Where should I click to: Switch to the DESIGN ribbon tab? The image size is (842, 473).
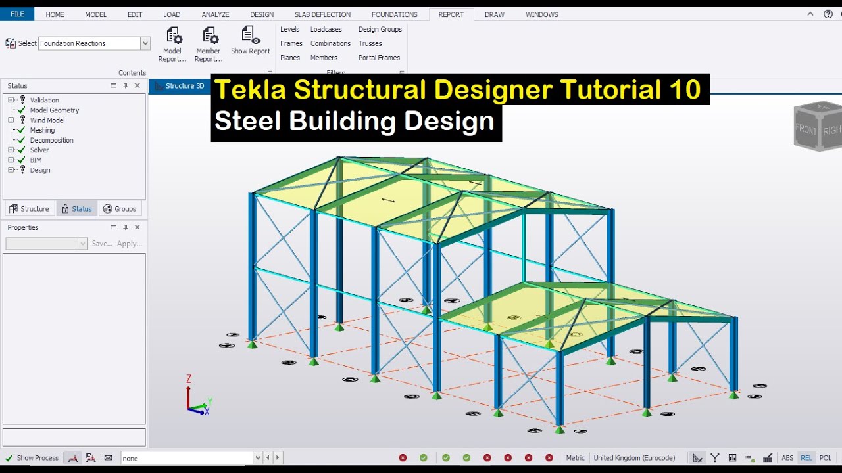[262, 14]
